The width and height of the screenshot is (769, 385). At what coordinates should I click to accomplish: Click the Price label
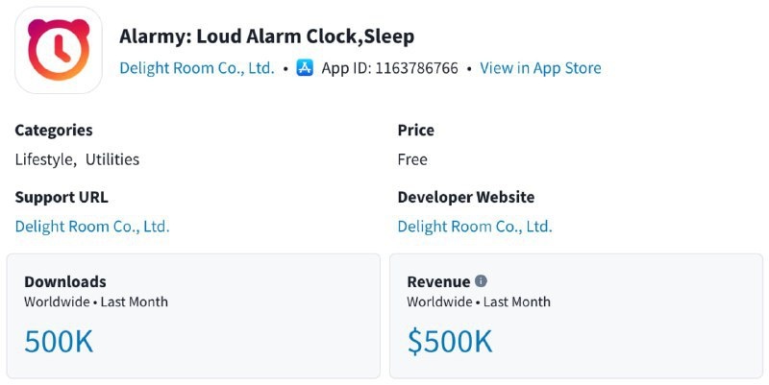point(416,130)
